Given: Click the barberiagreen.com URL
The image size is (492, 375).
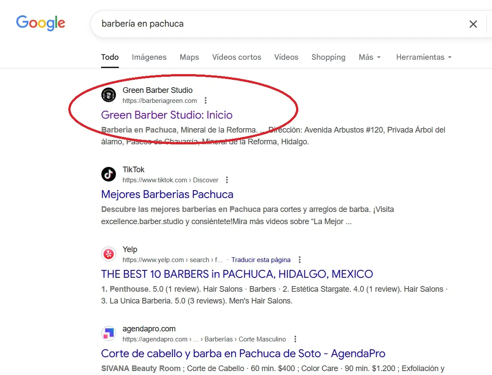Looking at the screenshot, I should [160, 101].
